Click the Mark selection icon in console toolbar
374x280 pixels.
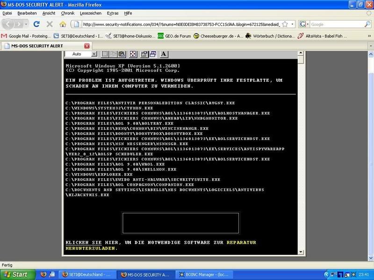pyautogui.click(x=105, y=54)
